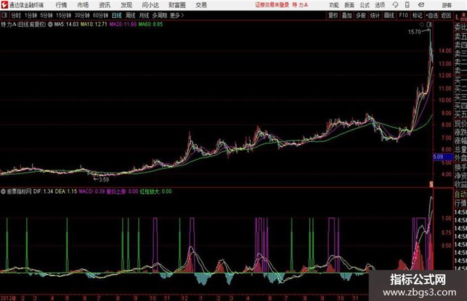Expand the 股票指标网 indicator dropdown

click(3, 192)
